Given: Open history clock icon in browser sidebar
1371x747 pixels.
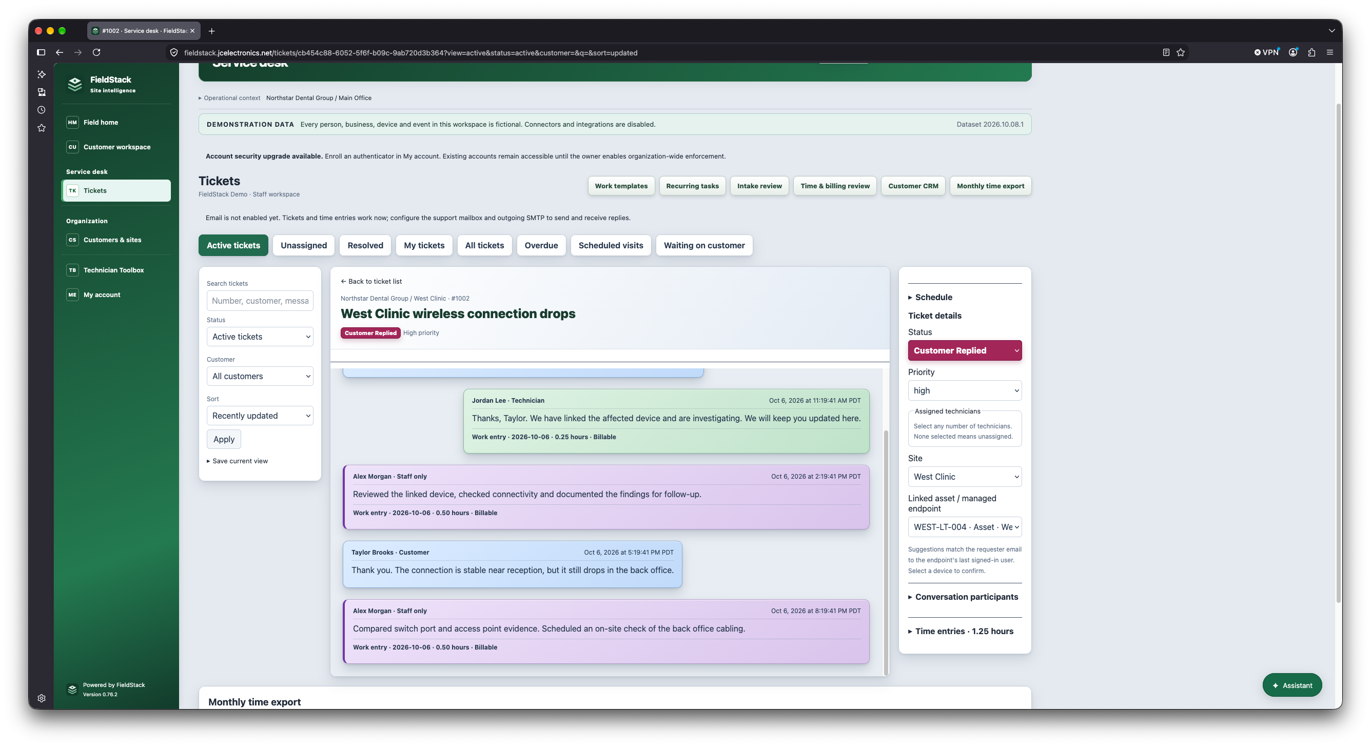Looking at the screenshot, I should click(42, 110).
